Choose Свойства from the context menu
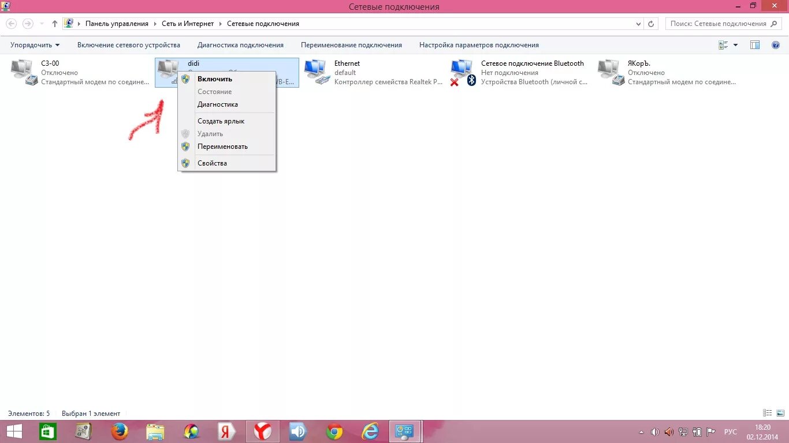The width and height of the screenshot is (789, 443). pyautogui.click(x=212, y=163)
